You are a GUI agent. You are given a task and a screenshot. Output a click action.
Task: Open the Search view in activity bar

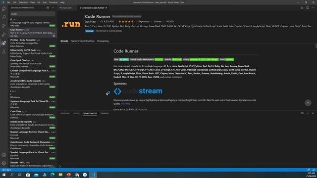click(3, 17)
